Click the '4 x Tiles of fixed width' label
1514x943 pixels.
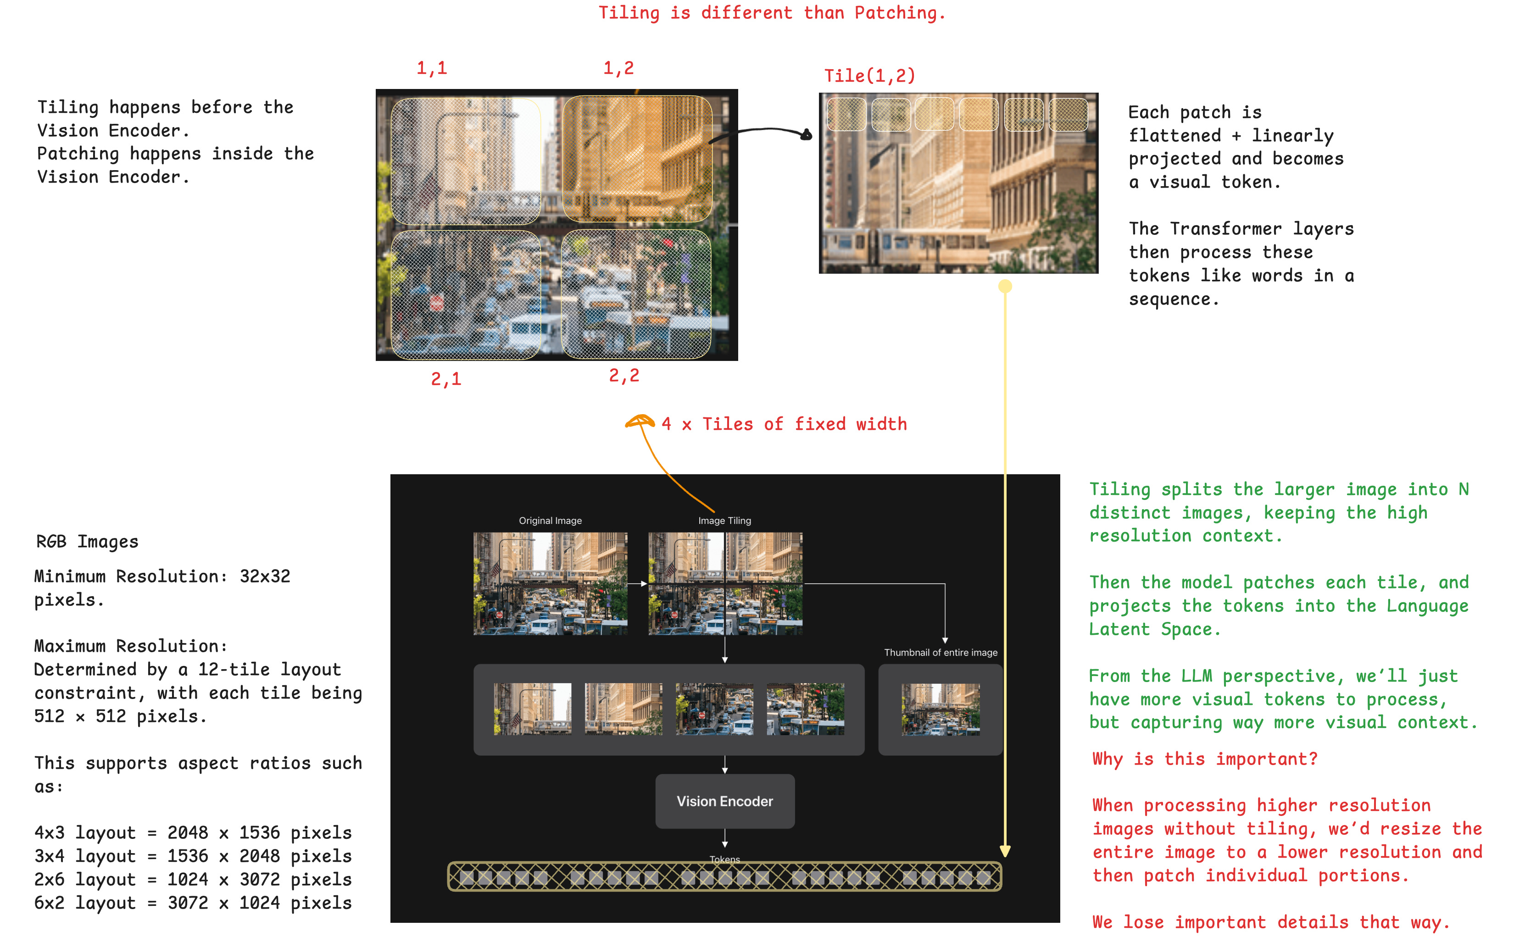coord(784,424)
